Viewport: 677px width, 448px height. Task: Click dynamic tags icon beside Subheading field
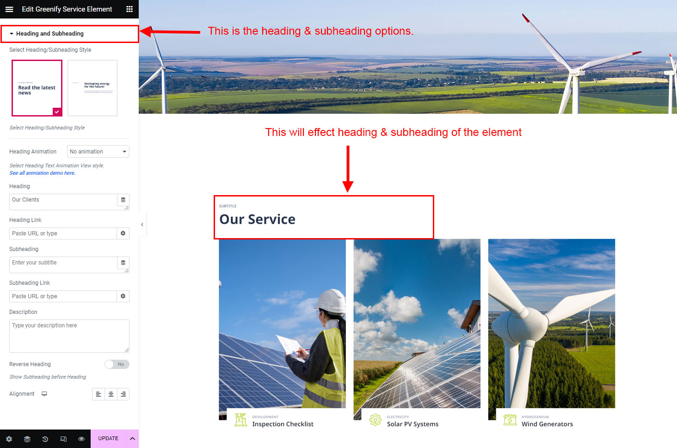pos(123,263)
